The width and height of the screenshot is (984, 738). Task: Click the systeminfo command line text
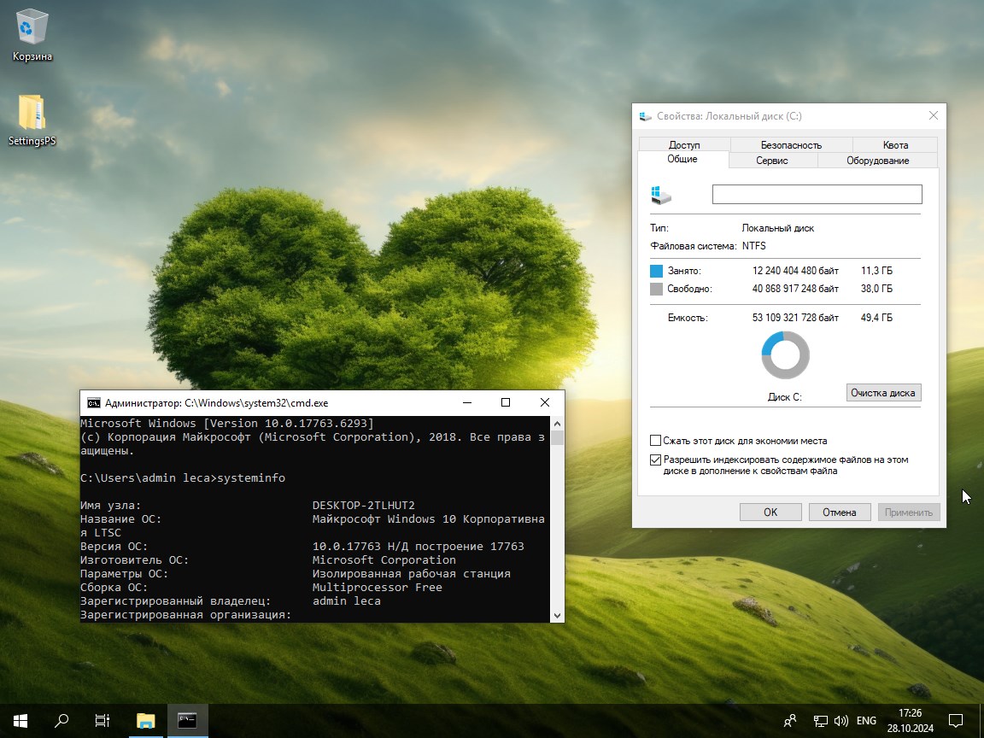click(x=251, y=478)
